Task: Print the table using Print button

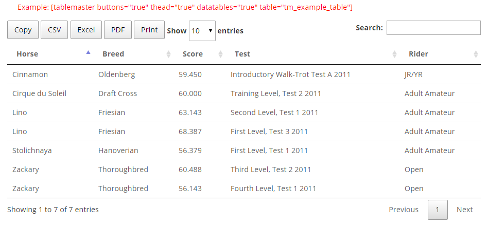Action: (149, 30)
